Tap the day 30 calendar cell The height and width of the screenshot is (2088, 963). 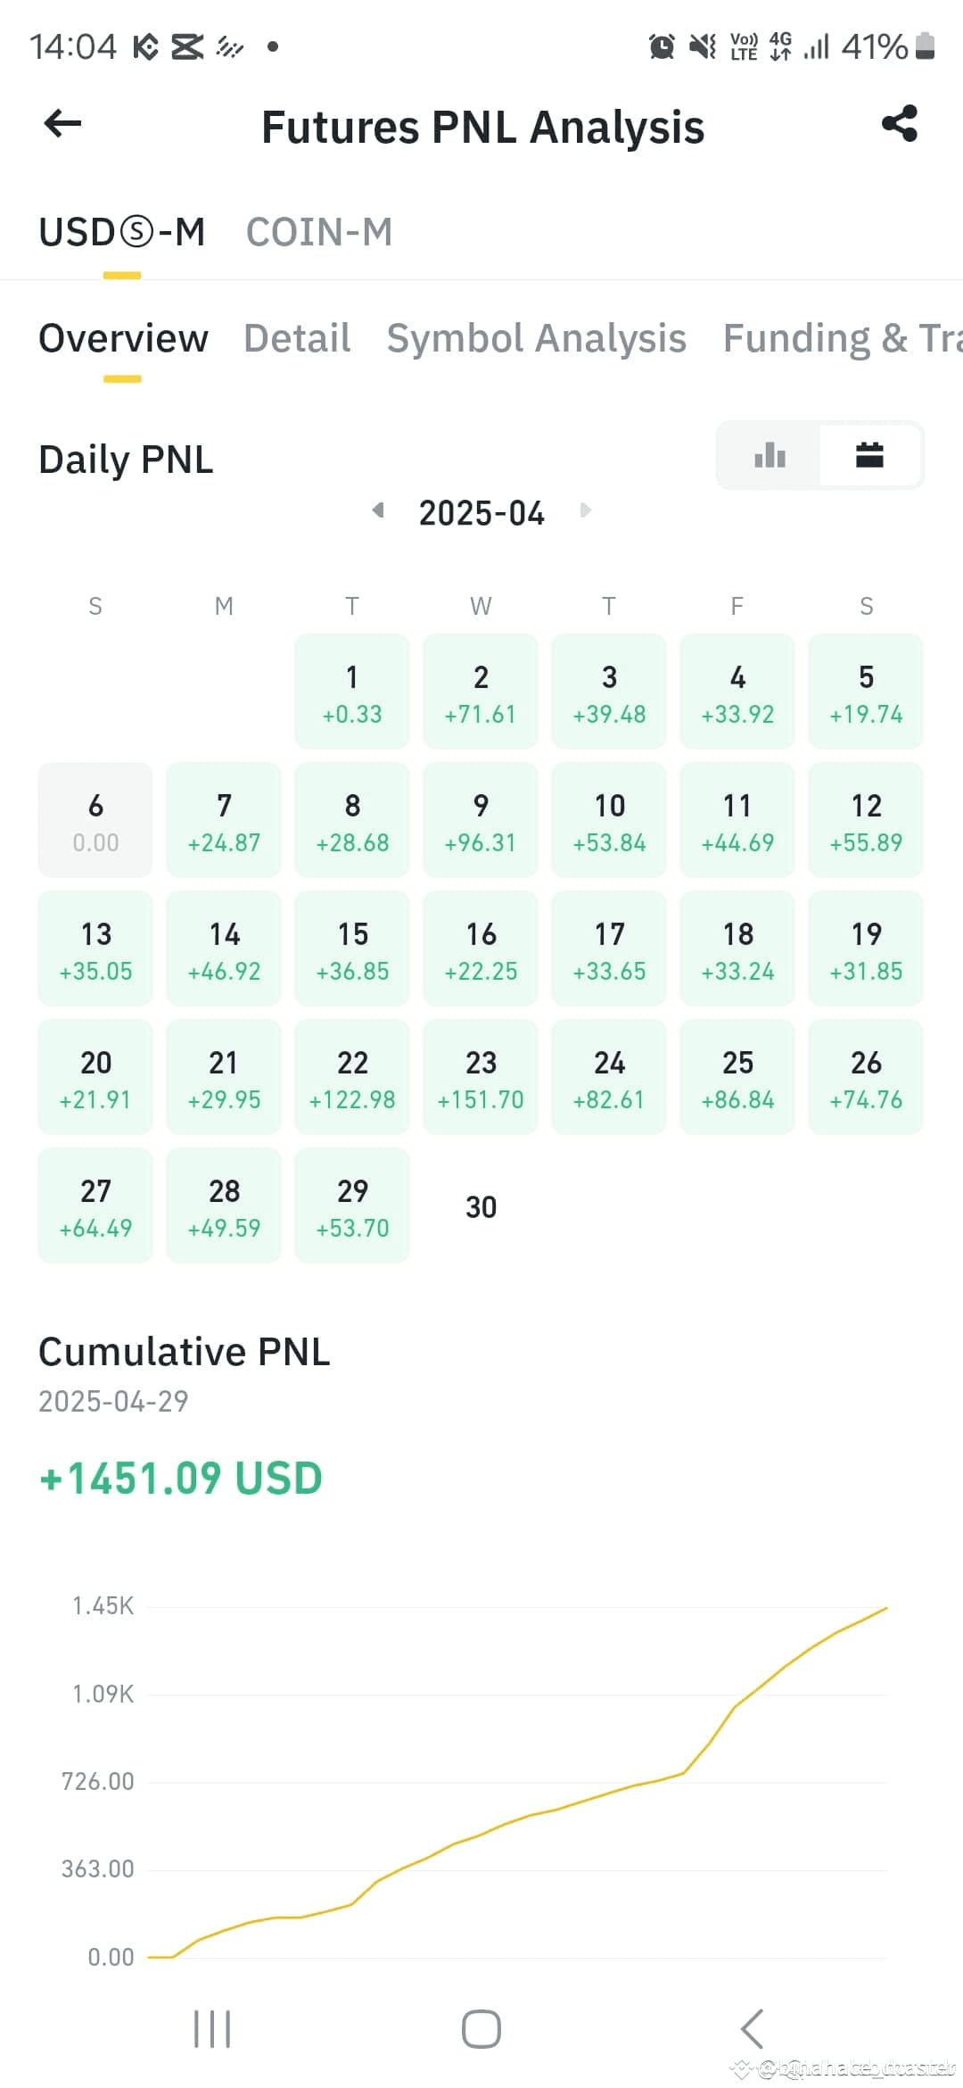click(x=481, y=1206)
